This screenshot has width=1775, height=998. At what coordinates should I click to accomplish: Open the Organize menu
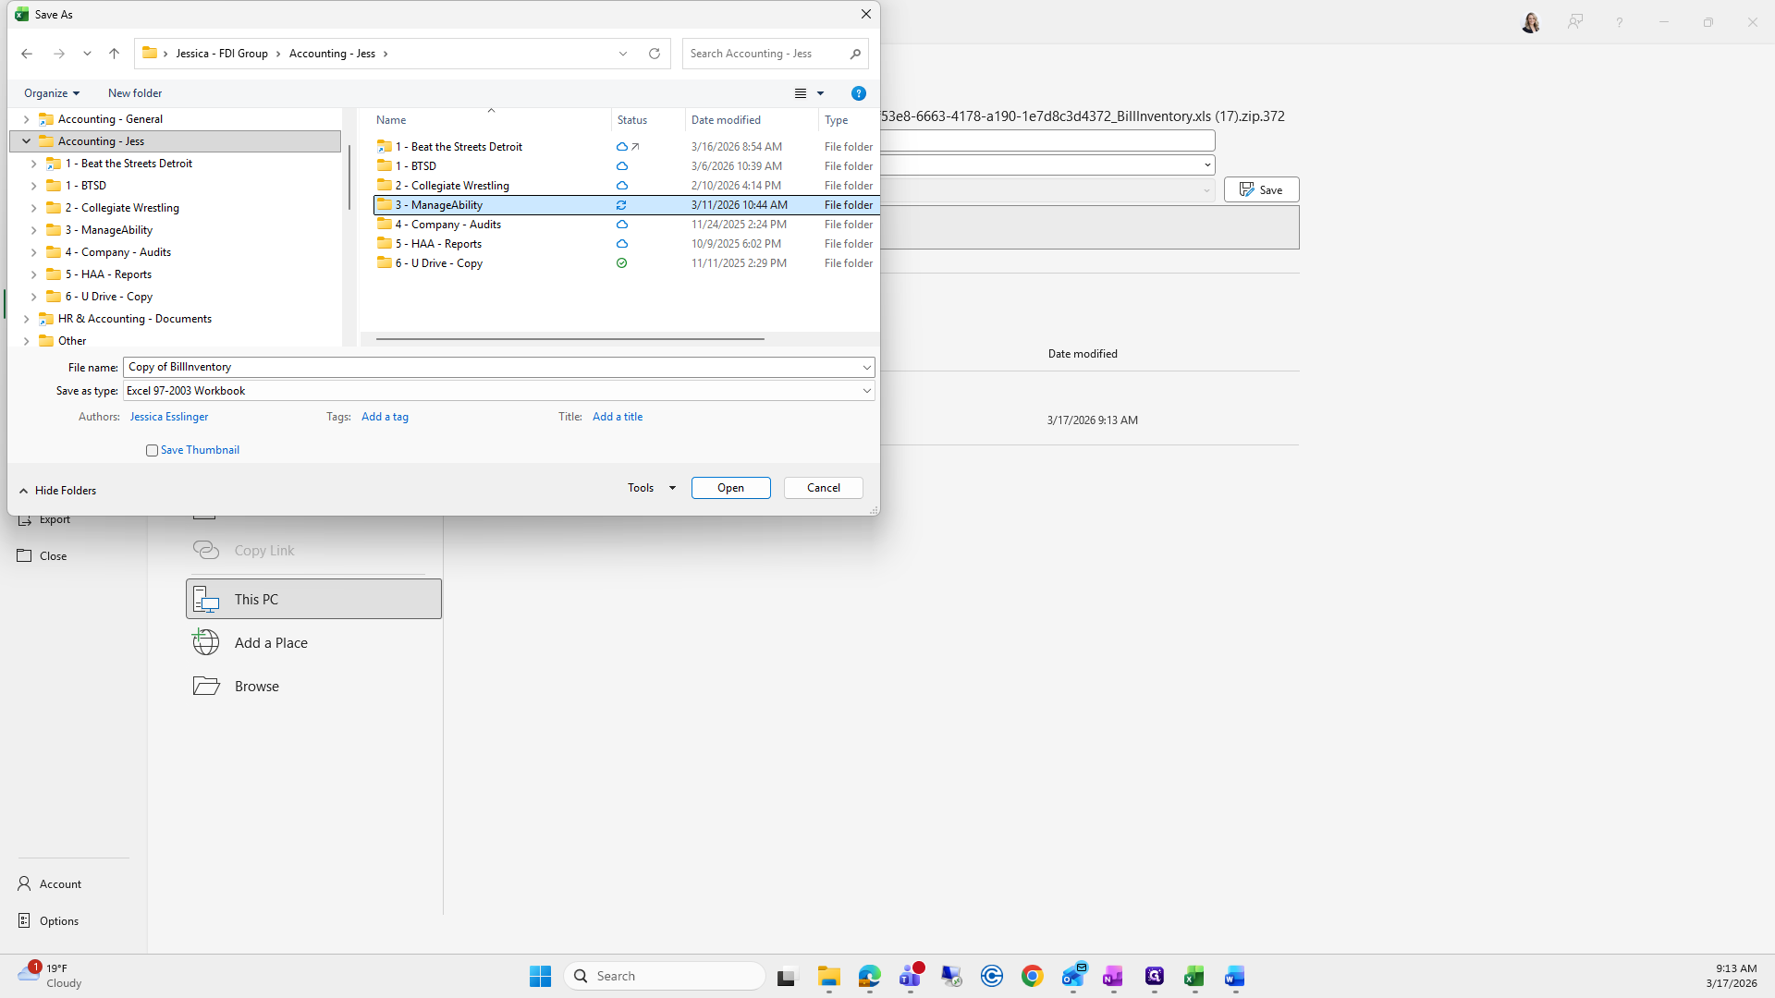pos(52,93)
